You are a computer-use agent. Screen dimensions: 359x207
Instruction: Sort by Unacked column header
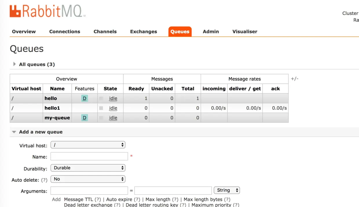pyautogui.click(x=162, y=89)
